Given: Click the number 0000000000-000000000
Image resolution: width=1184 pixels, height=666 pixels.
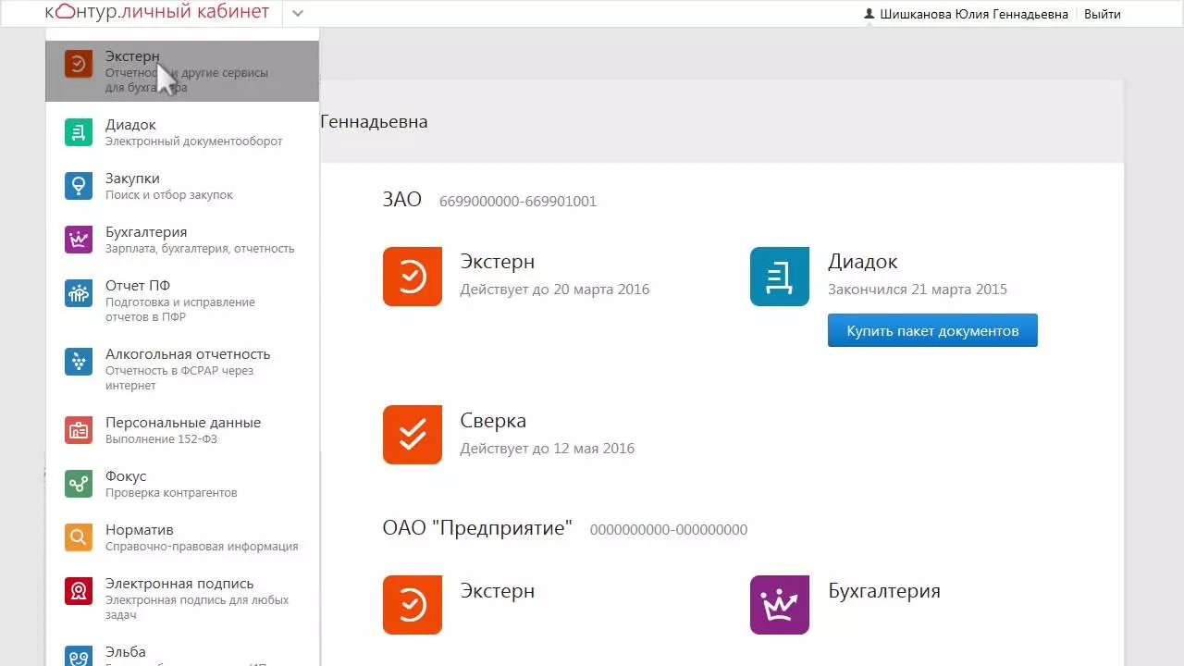Looking at the screenshot, I should pyautogui.click(x=669, y=530).
